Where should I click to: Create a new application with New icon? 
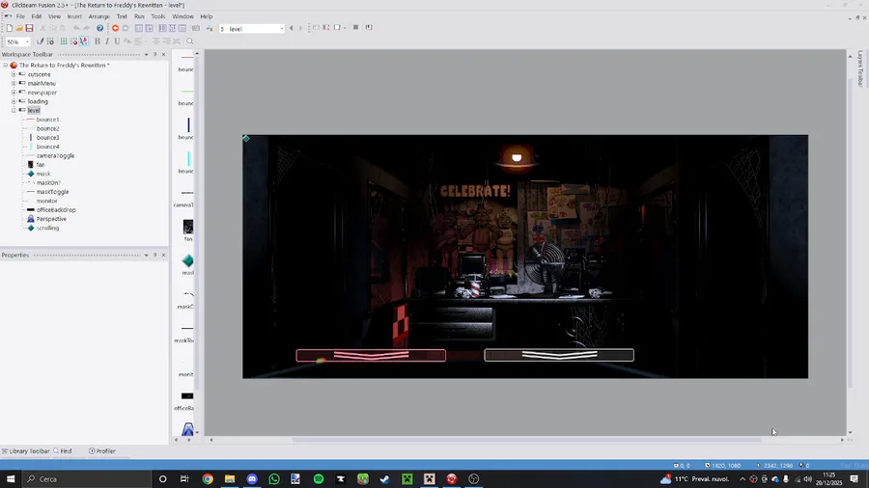pyautogui.click(x=9, y=28)
